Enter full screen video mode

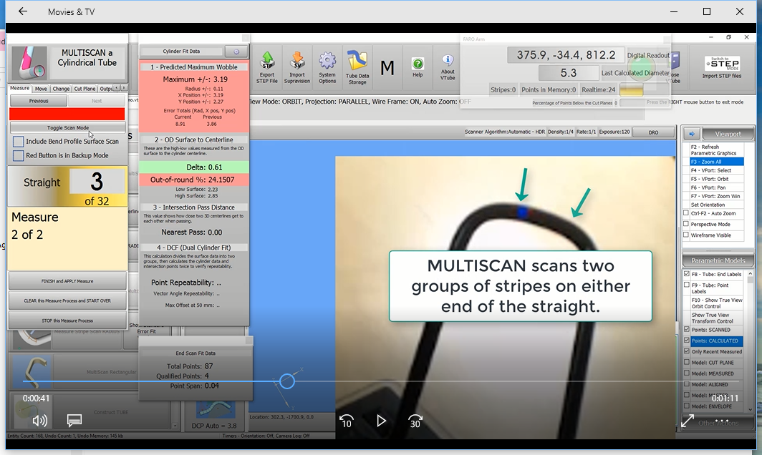coord(688,421)
